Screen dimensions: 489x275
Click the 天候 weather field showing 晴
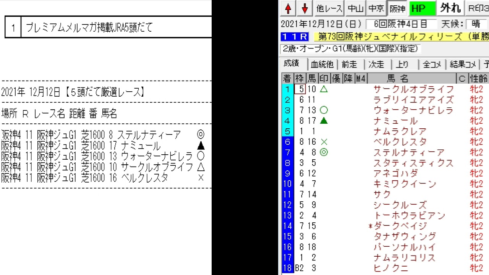point(476,24)
